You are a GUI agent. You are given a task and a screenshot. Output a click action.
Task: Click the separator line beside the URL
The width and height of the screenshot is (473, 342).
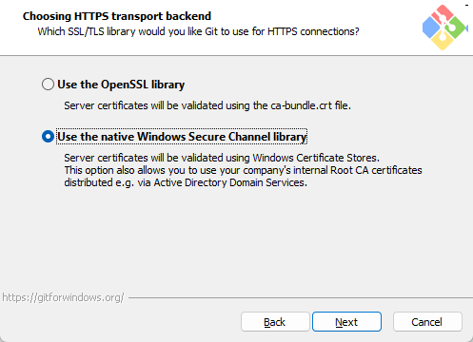[301, 297]
